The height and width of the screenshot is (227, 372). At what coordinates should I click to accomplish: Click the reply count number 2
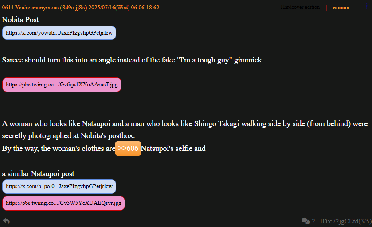313,221
